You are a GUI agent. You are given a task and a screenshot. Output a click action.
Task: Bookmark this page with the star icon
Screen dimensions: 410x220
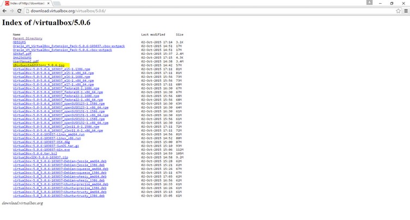398,11
